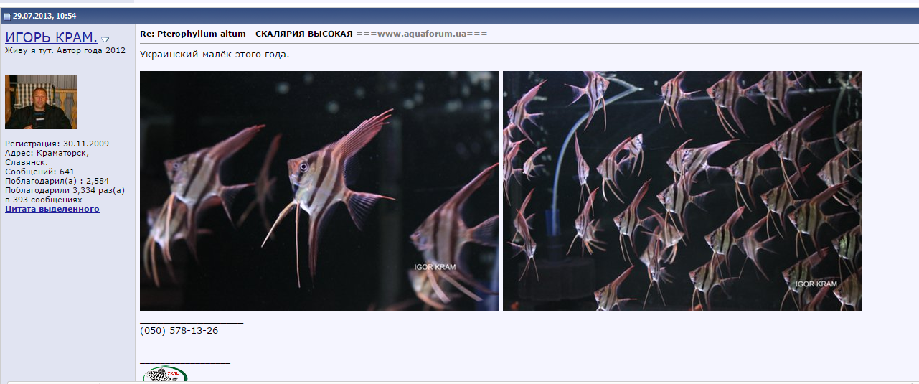Click the user avatar photo in the sidebar
The height and width of the screenshot is (384, 919).
41,102
